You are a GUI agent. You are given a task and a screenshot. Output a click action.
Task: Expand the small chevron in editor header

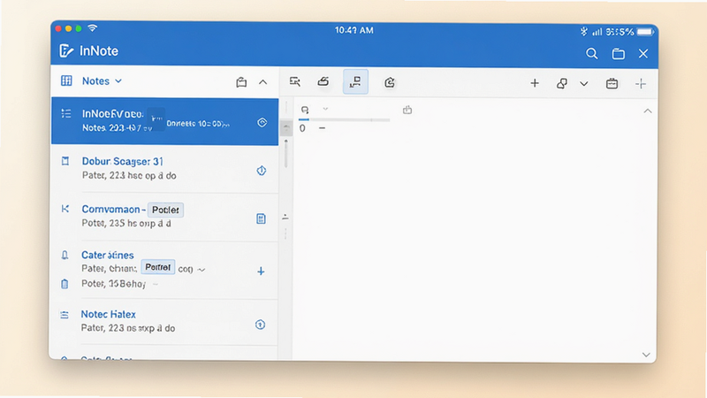click(x=325, y=109)
